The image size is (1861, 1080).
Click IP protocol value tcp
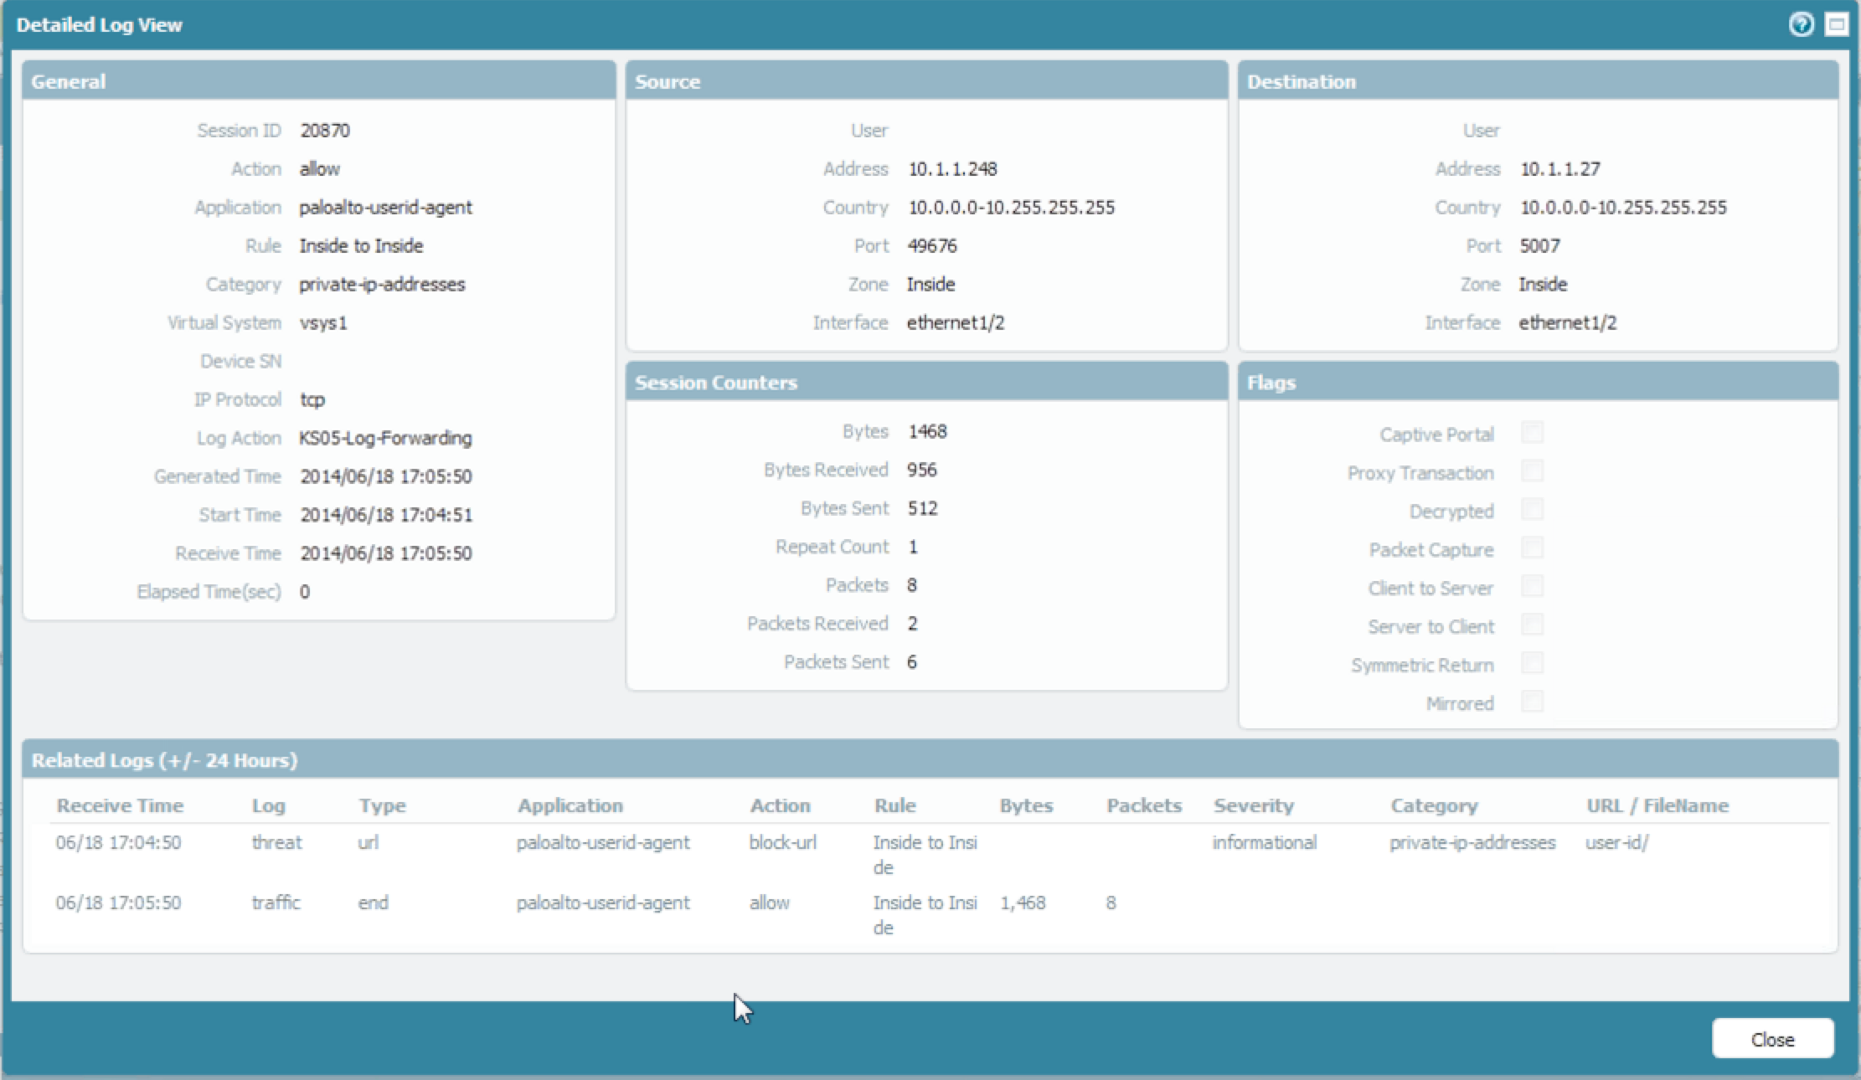coord(312,399)
